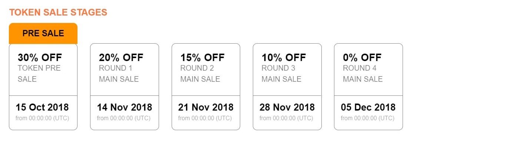Click the orange PRE SALE tab
This screenshot has height=142, width=519.
point(43,33)
